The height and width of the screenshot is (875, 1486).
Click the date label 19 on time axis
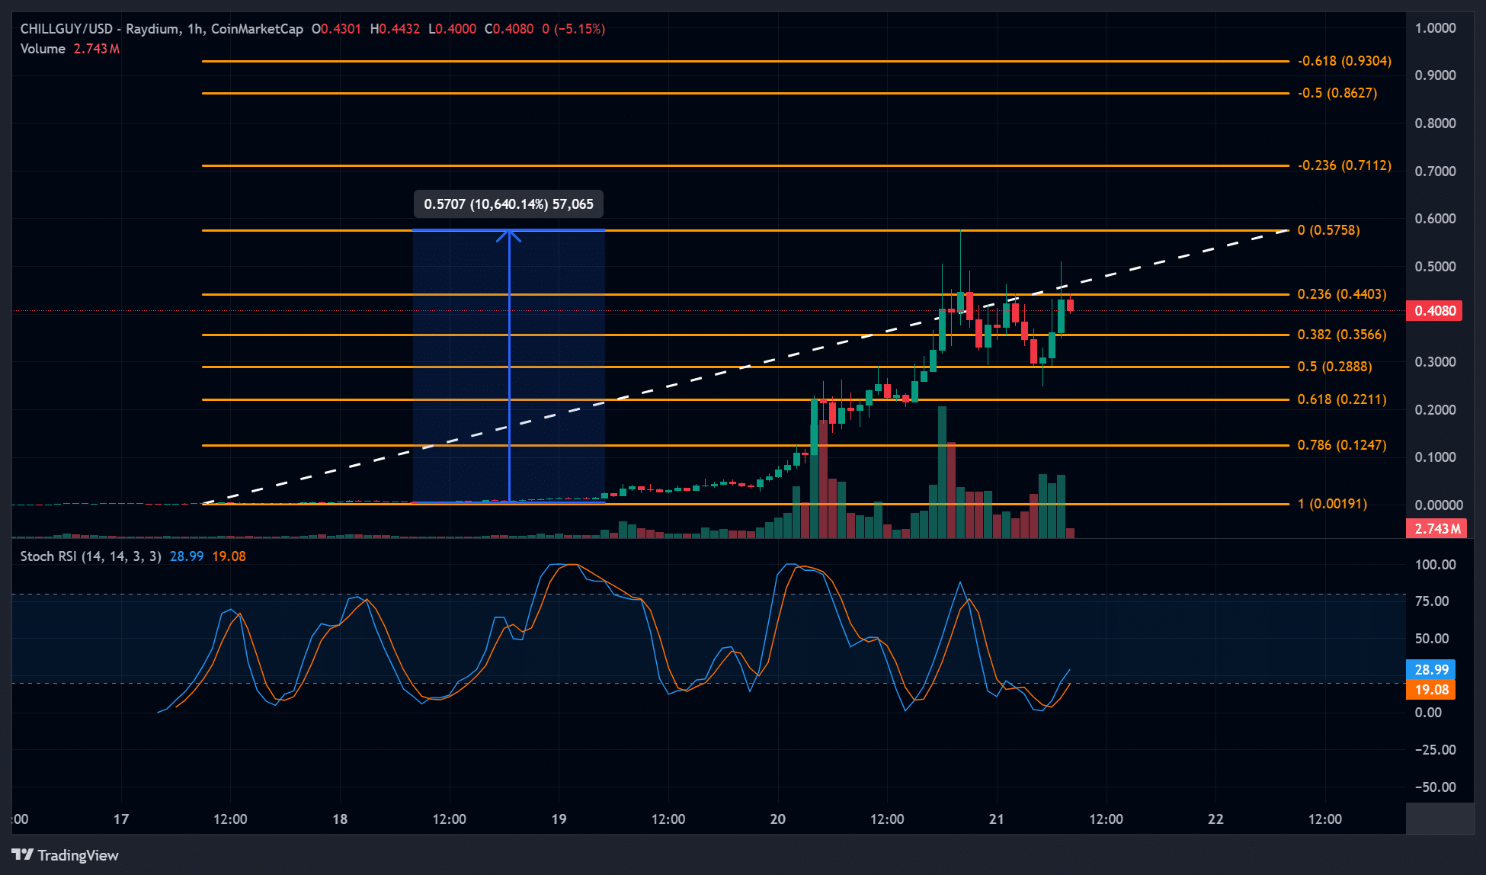coord(559,819)
